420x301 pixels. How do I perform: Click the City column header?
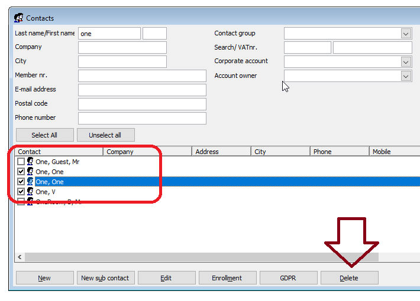click(280, 152)
